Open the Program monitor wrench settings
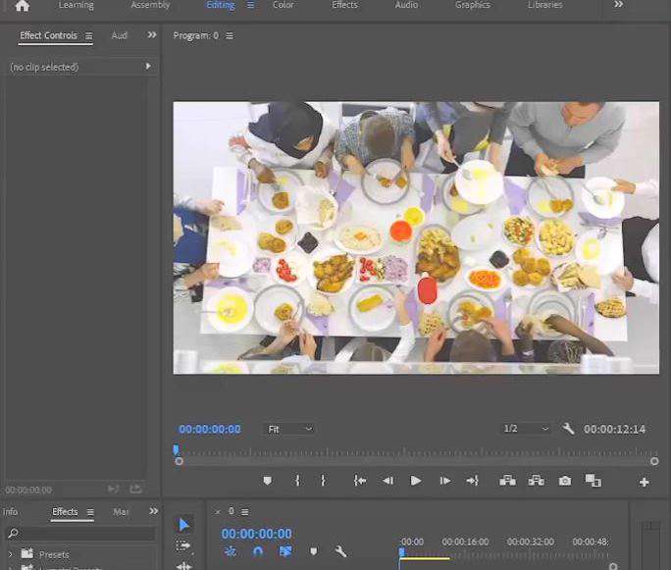The width and height of the screenshot is (671, 570). [569, 429]
